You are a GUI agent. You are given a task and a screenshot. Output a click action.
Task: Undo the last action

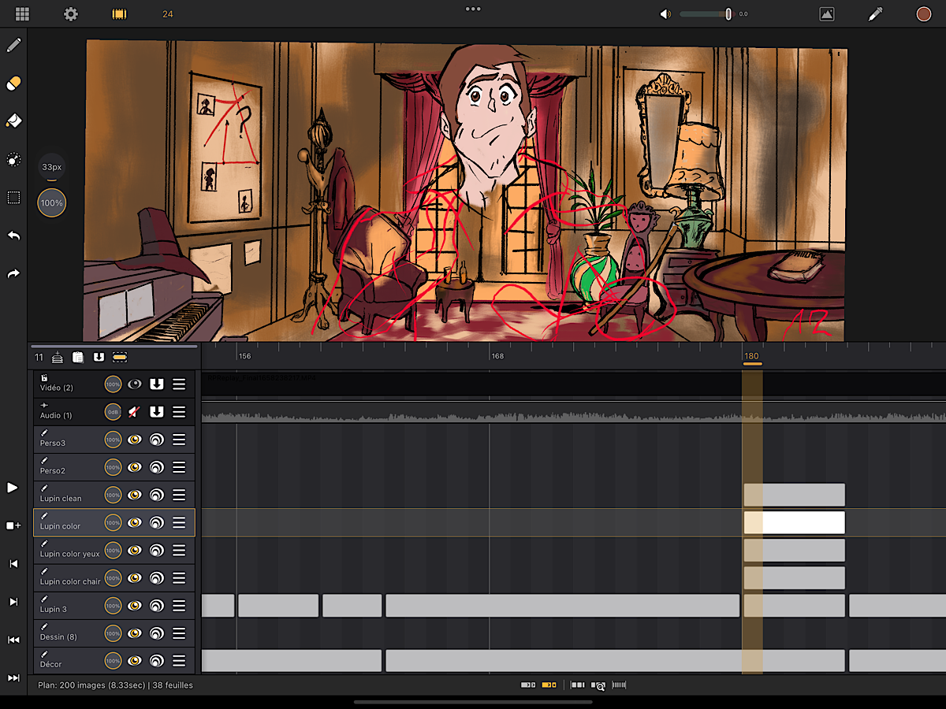point(13,236)
